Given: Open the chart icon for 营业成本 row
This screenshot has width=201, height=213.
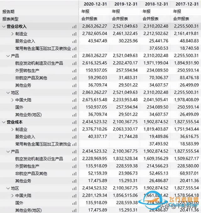Looking at the screenshot, I should [x=74, y=122].
